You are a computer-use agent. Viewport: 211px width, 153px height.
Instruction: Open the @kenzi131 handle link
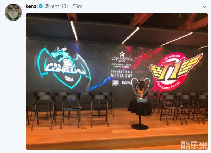click(57, 6)
